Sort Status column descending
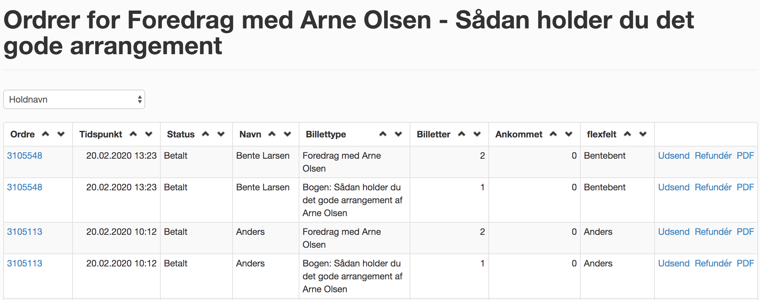Viewport: 760px width, 300px height. coord(221,134)
